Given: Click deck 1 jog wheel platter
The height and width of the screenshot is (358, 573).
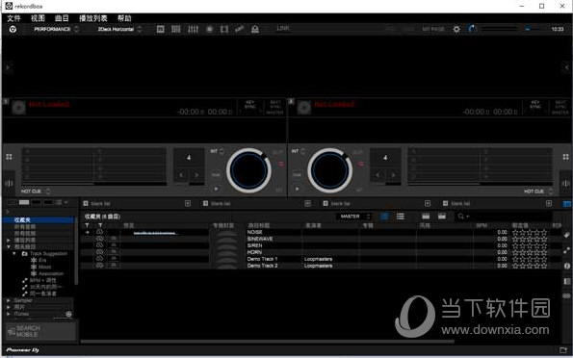Looking at the screenshot, I should (x=248, y=170).
